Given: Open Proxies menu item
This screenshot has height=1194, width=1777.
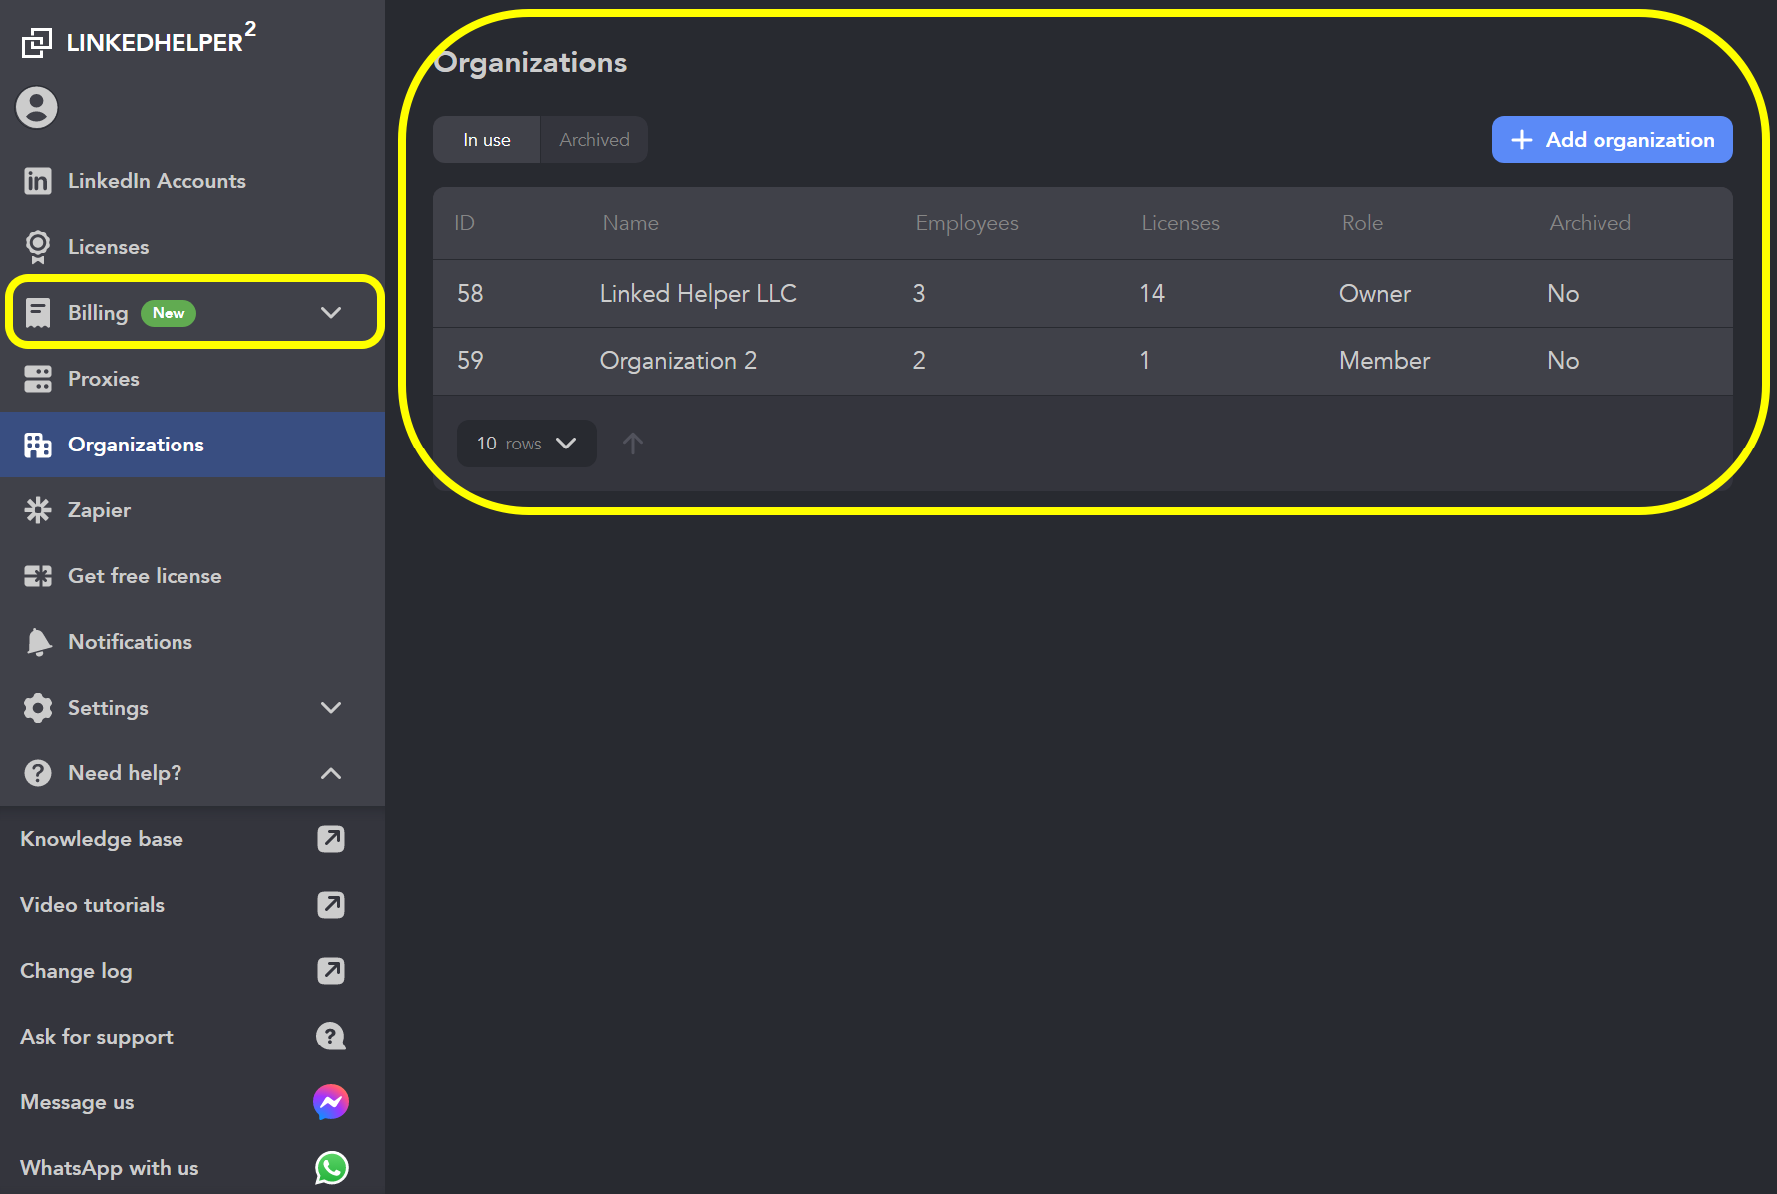Looking at the screenshot, I should (192, 379).
